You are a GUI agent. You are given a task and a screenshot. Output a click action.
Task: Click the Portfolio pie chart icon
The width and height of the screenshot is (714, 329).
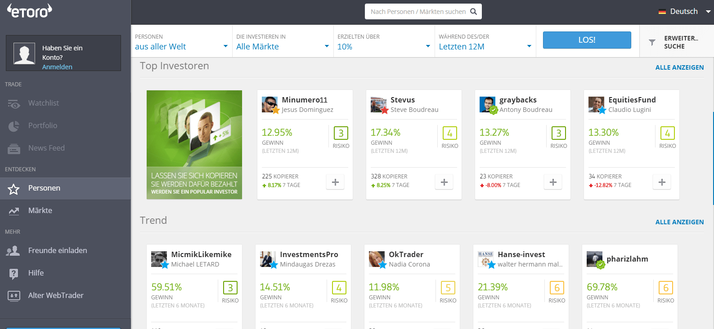coord(14,126)
